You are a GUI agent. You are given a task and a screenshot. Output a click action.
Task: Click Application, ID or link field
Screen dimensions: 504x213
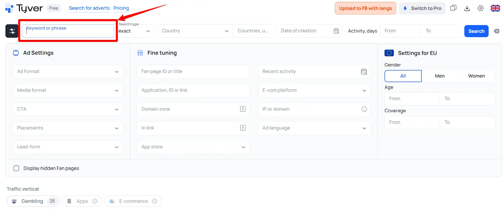tap(193, 90)
